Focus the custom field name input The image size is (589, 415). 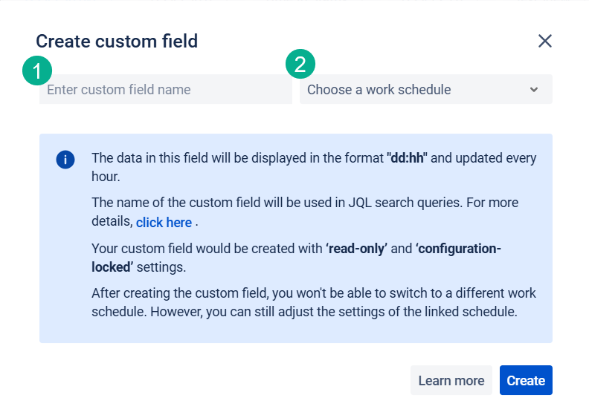[x=166, y=89]
